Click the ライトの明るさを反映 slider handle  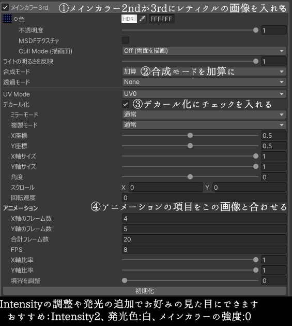(256, 61)
